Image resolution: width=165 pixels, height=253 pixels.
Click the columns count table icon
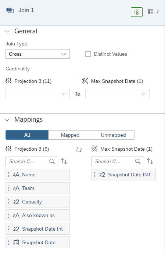point(150,12)
